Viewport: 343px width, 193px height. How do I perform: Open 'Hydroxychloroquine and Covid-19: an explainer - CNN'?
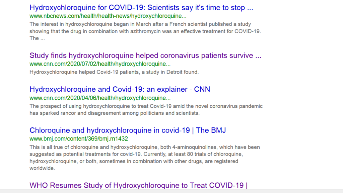[x=120, y=89]
